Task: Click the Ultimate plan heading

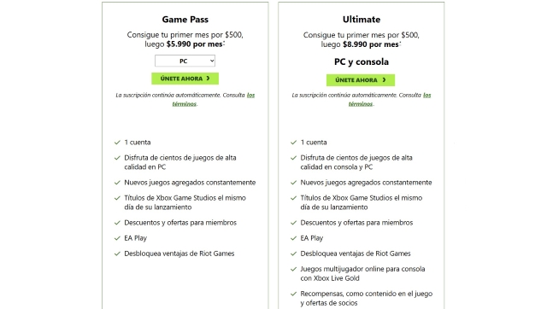Action: 362,20
